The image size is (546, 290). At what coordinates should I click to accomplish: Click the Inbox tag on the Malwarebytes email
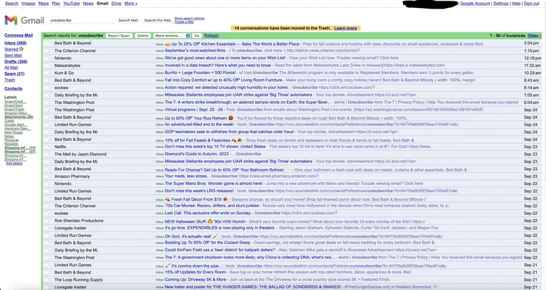pos(159,65)
